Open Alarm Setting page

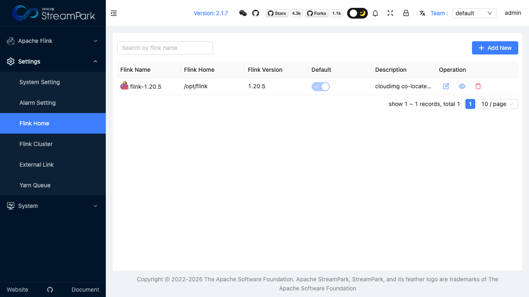[x=53, y=103]
